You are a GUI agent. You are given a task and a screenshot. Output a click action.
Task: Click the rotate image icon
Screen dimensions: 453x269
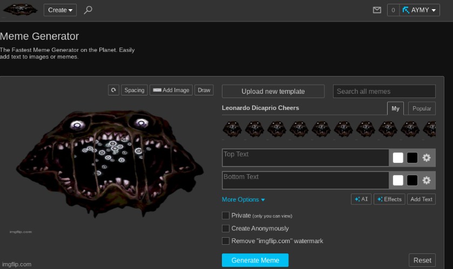[x=113, y=90]
